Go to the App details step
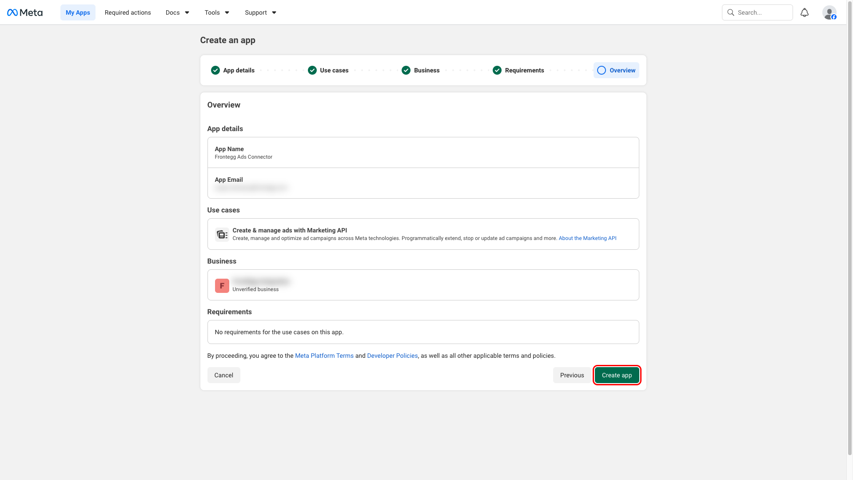The width and height of the screenshot is (853, 480). coord(233,70)
